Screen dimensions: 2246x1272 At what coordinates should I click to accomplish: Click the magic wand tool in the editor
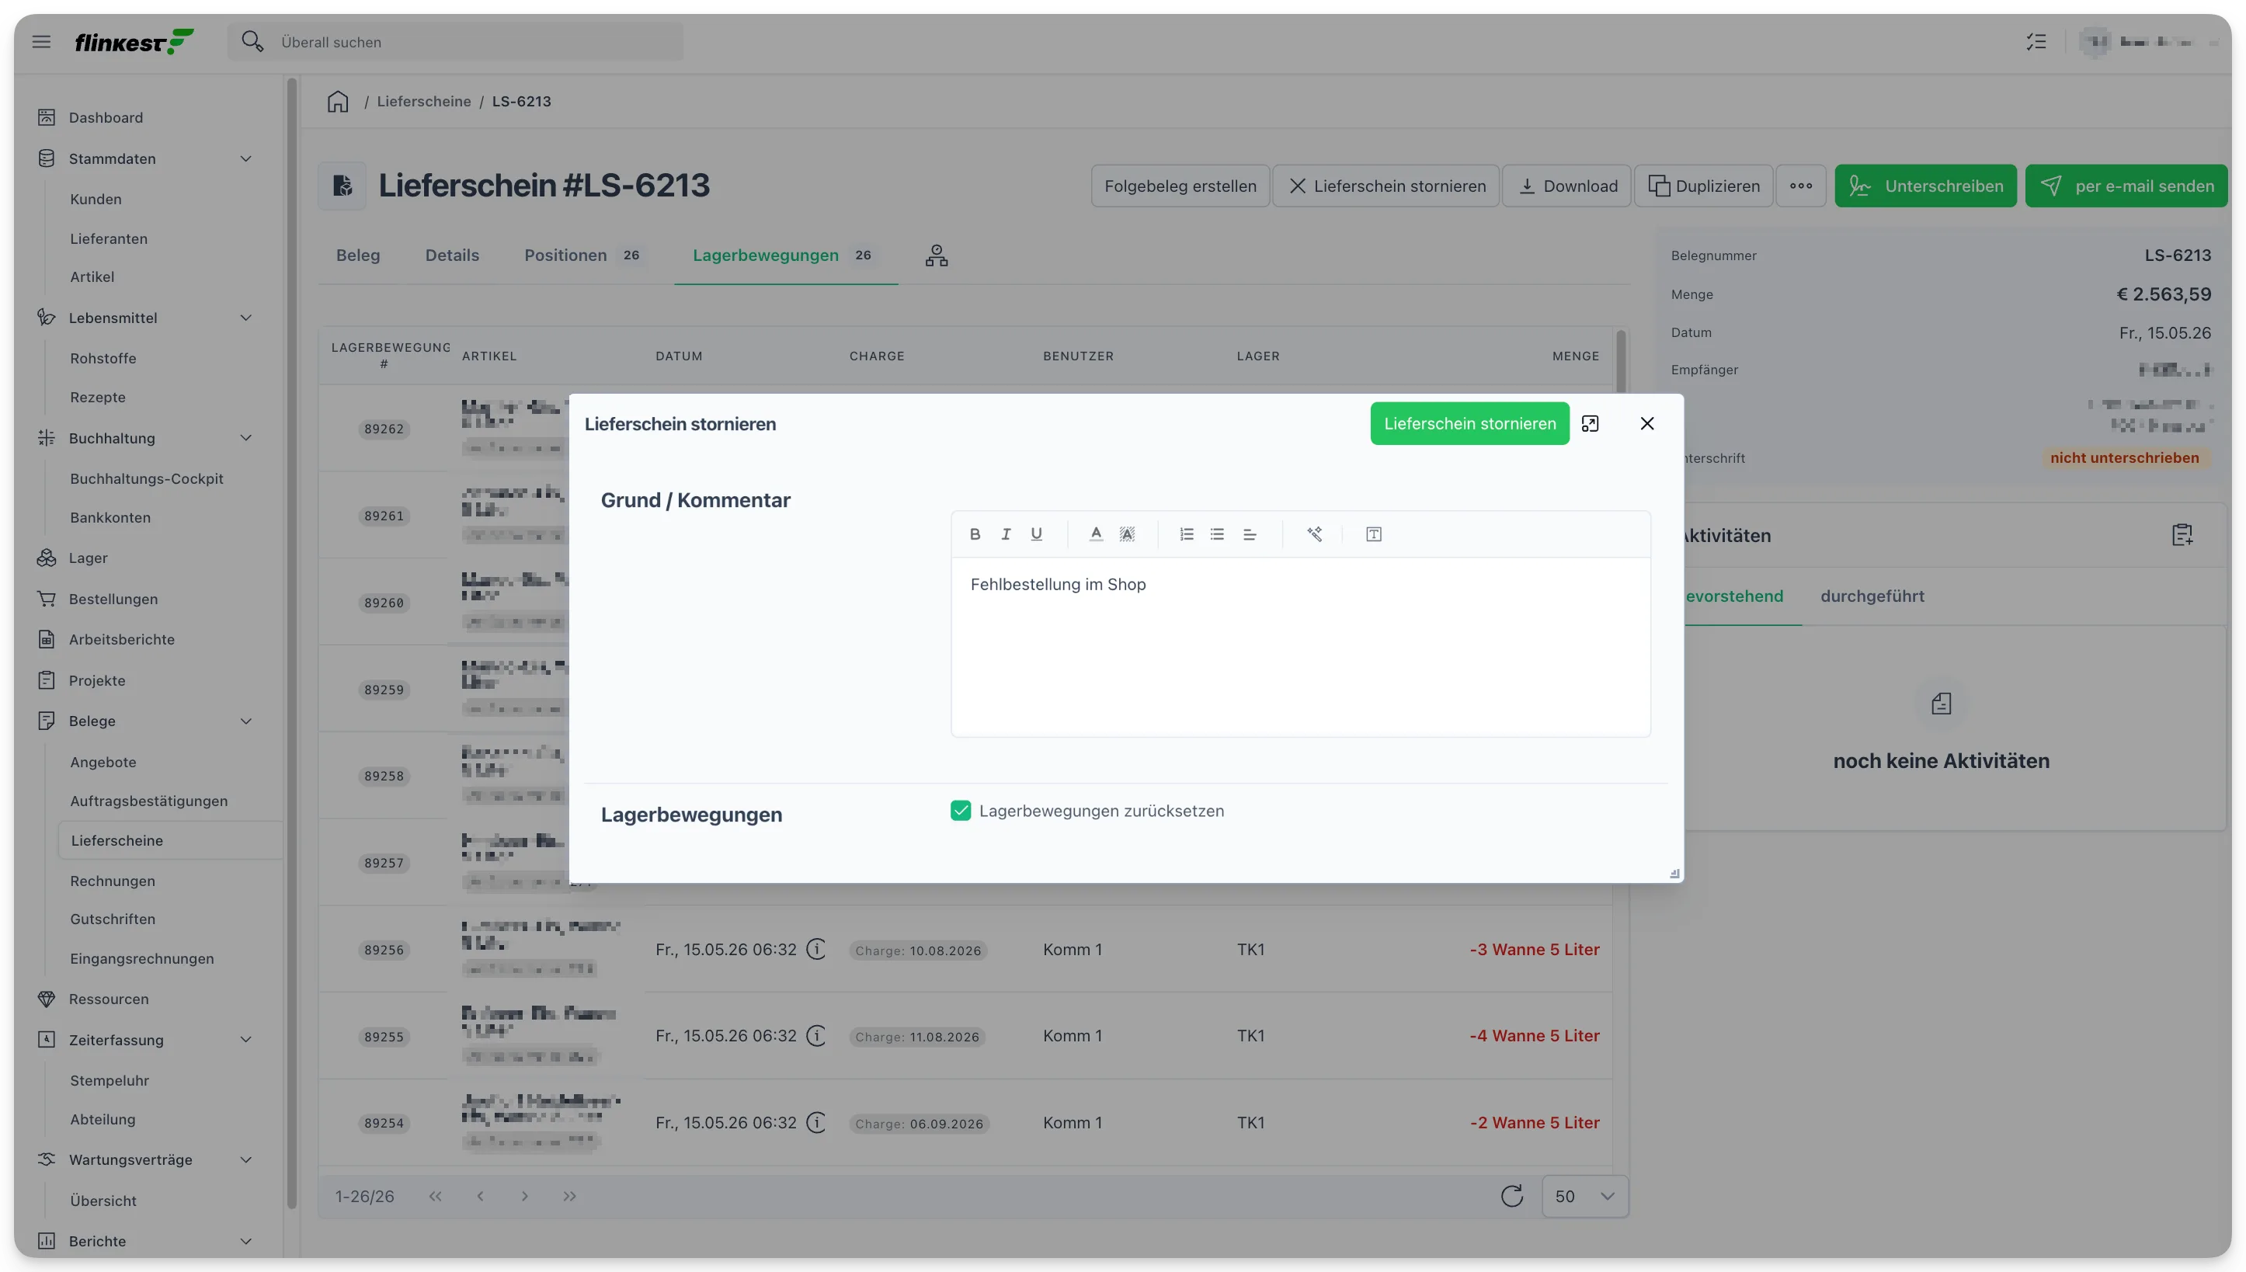(x=1314, y=533)
